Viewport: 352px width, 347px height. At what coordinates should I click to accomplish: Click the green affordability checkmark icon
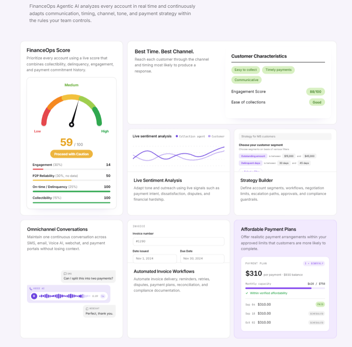pyautogui.click(x=247, y=293)
